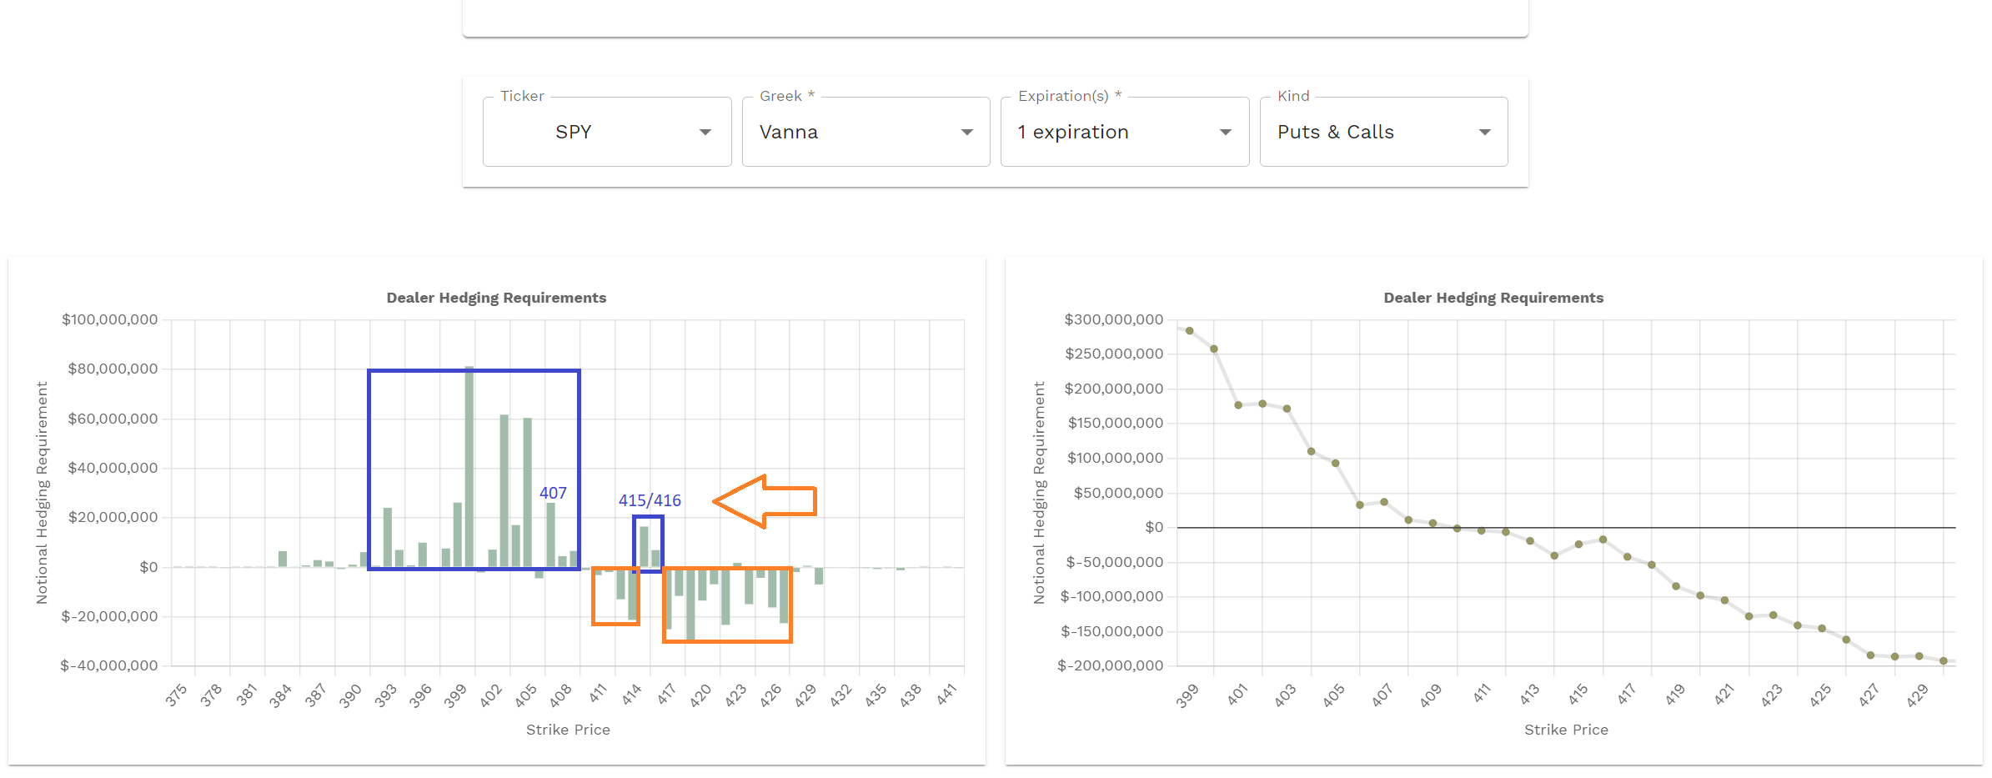Click the bar chart title Dealer Hedging Requirements
Image resolution: width=1992 pixels, height=778 pixels.
(x=496, y=298)
